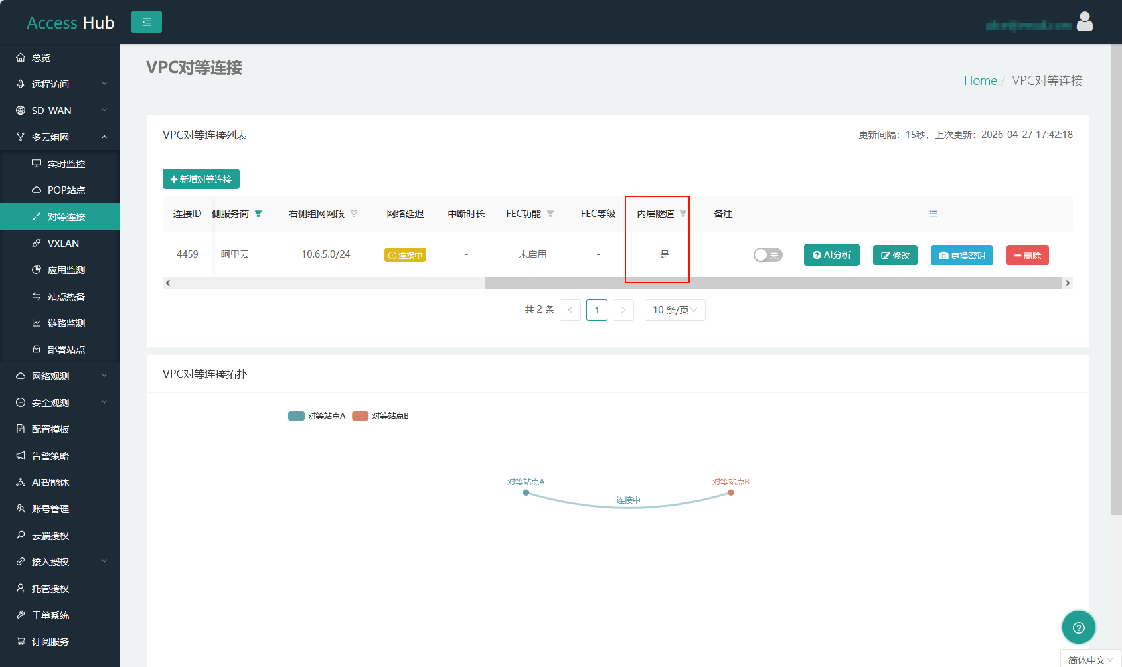Go to previous page in pagination
1122x667 pixels.
(570, 310)
